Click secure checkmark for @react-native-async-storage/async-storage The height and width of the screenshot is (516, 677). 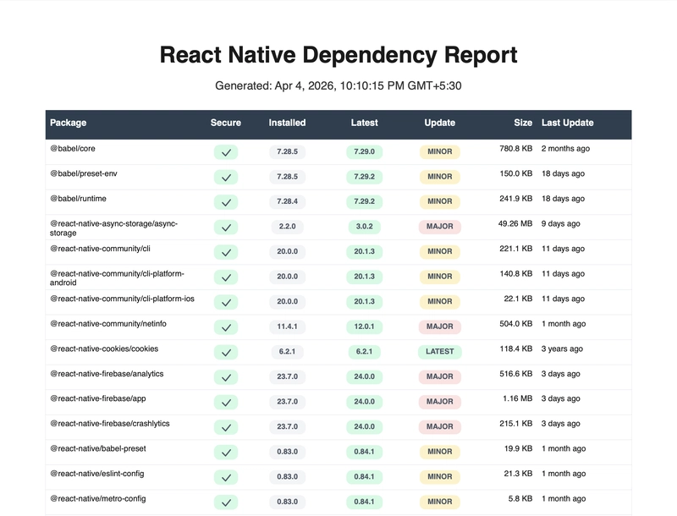coord(225,227)
